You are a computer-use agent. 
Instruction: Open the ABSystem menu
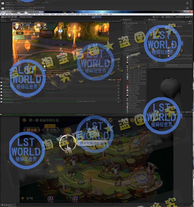[46, 14]
